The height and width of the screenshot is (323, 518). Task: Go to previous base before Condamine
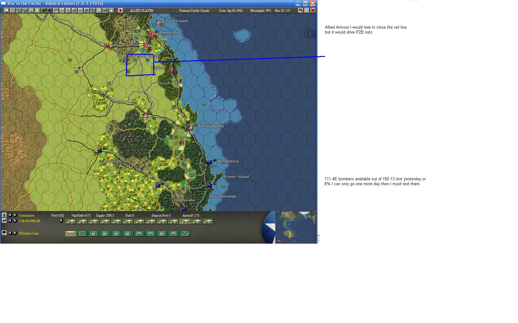[x=10, y=215]
